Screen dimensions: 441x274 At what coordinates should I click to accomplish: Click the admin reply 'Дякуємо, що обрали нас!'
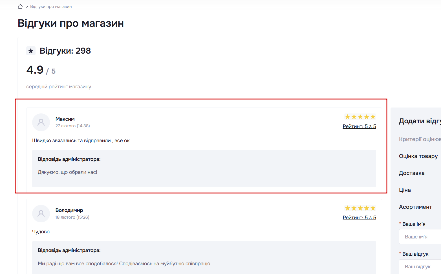click(x=67, y=172)
